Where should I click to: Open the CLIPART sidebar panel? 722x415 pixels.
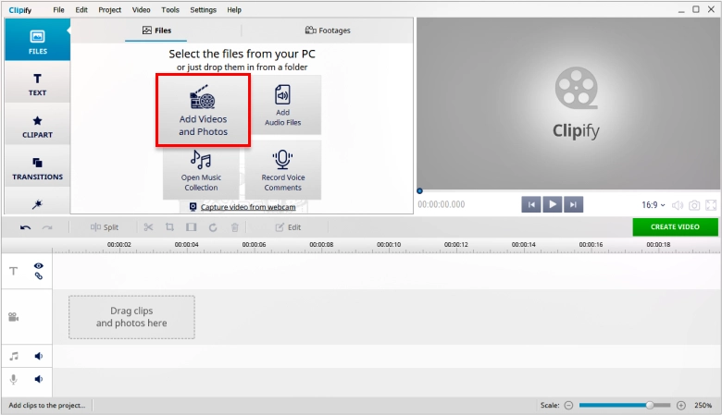(x=37, y=124)
